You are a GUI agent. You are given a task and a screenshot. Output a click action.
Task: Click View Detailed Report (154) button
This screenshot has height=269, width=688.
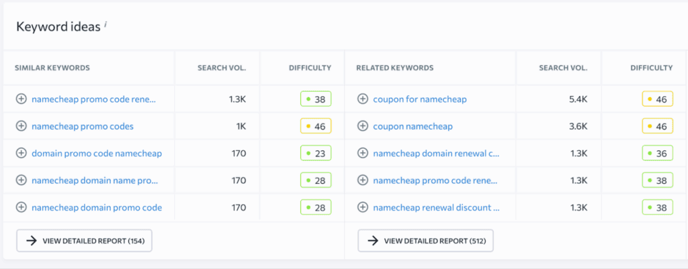[84, 241]
